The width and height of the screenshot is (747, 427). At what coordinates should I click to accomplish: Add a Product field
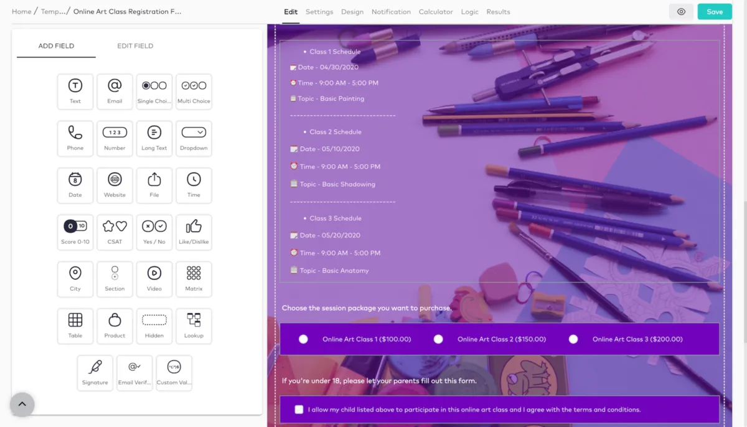115,326
